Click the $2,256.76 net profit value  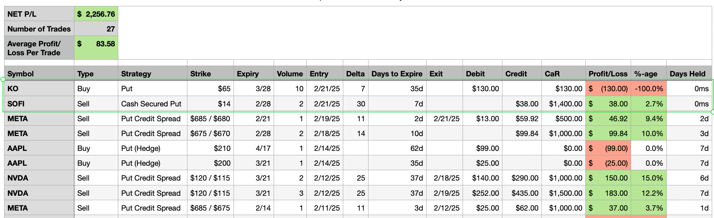coord(96,14)
